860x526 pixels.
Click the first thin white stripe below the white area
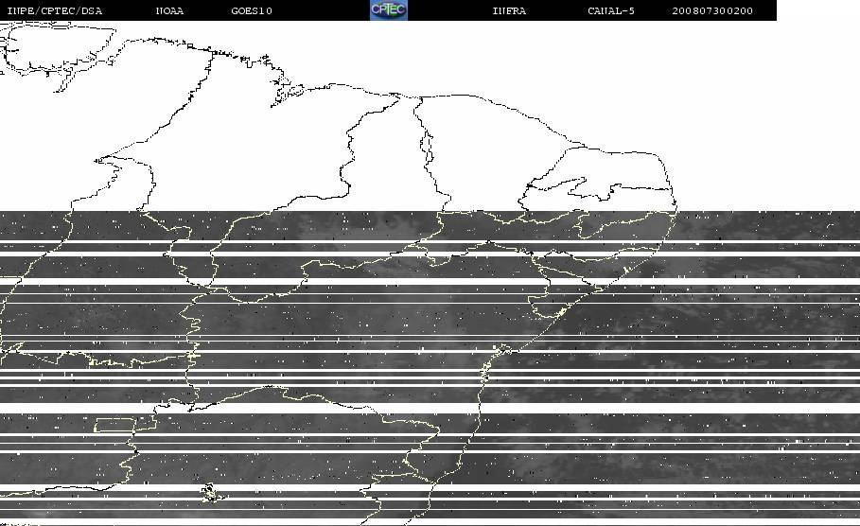(430, 242)
